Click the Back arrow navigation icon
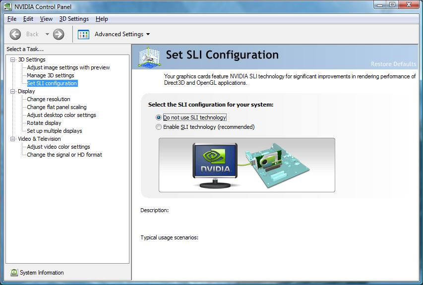This screenshot has height=285, width=423. (15, 34)
